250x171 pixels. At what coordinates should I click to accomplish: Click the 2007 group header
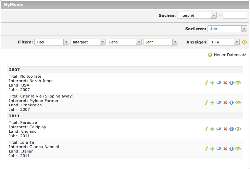click(x=125, y=70)
